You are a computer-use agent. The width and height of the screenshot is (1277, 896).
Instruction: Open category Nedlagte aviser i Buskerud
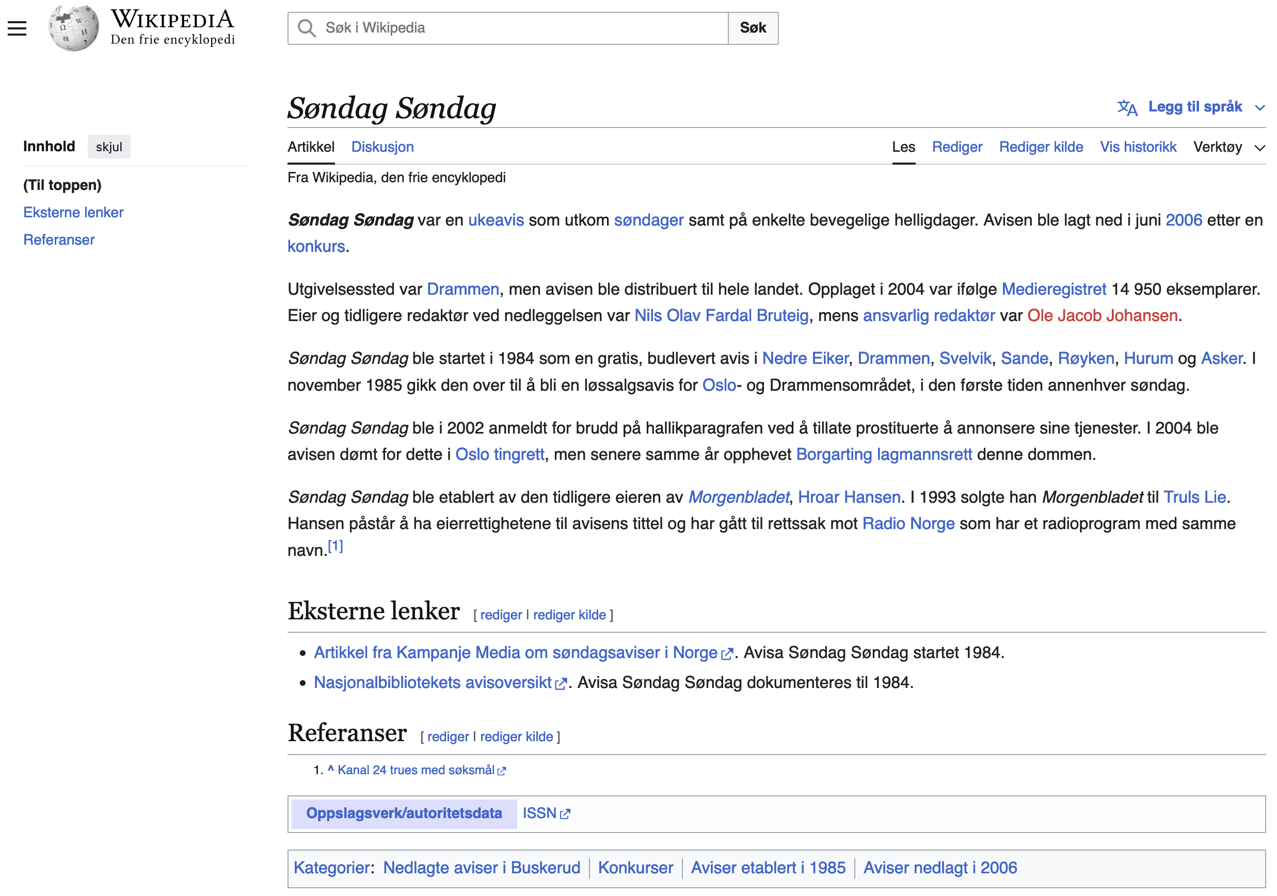pyautogui.click(x=482, y=869)
